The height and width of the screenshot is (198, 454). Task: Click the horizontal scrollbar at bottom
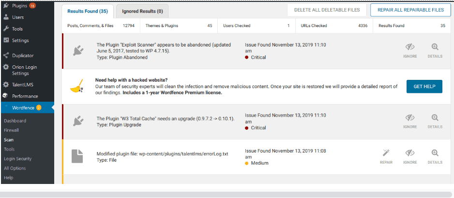[226, 195]
